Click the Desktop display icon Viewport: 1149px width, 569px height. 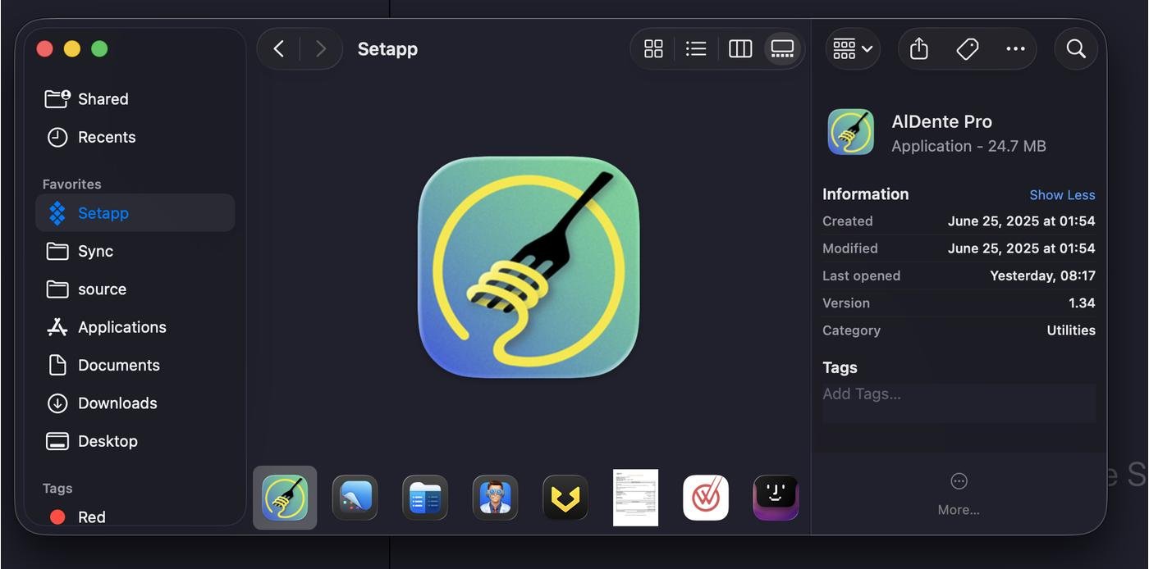pos(57,441)
